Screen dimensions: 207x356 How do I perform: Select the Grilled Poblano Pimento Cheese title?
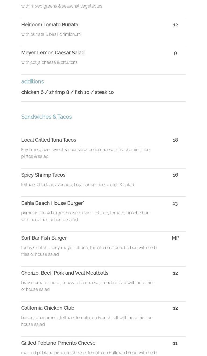coord(58,343)
